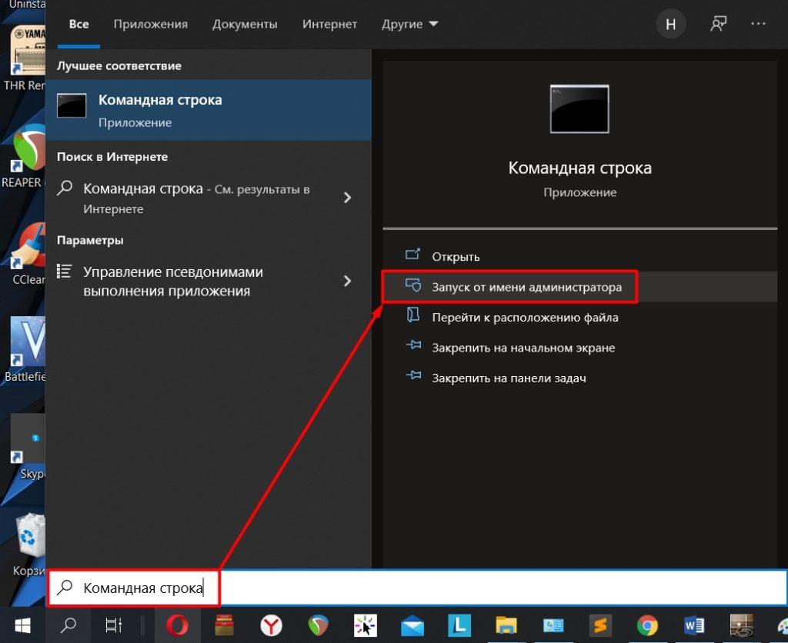The height and width of the screenshot is (643, 788).
Task: Open Yandex Browser from taskbar
Action: pos(272,626)
